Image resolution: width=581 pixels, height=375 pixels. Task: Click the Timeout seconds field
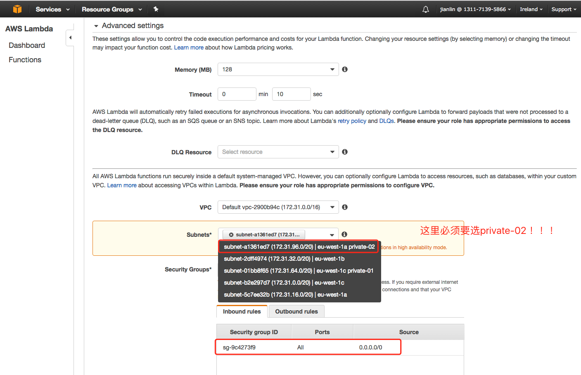(291, 94)
